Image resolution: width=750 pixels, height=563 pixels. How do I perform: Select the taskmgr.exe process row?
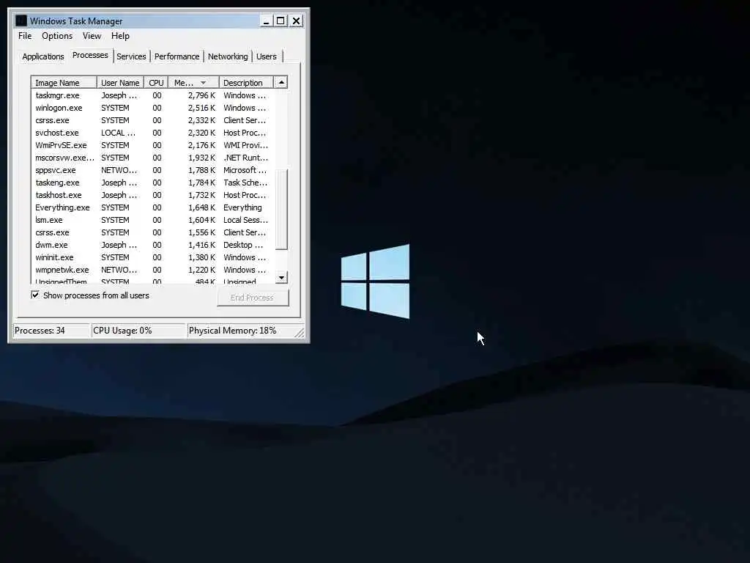coord(153,95)
